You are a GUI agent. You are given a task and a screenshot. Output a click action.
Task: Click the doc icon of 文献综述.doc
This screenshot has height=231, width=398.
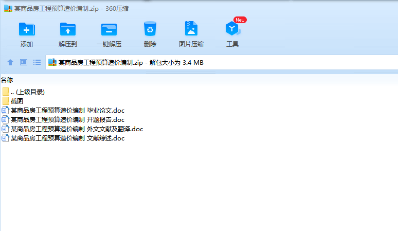(x=5, y=138)
